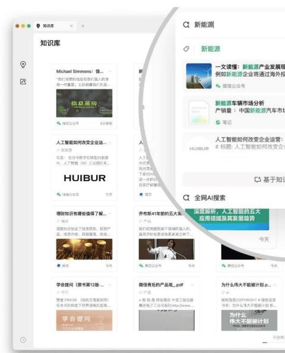The height and width of the screenshot is (353, 285).
Task: Open the edit note sidebar icon
Action: (x=23, y=81)
